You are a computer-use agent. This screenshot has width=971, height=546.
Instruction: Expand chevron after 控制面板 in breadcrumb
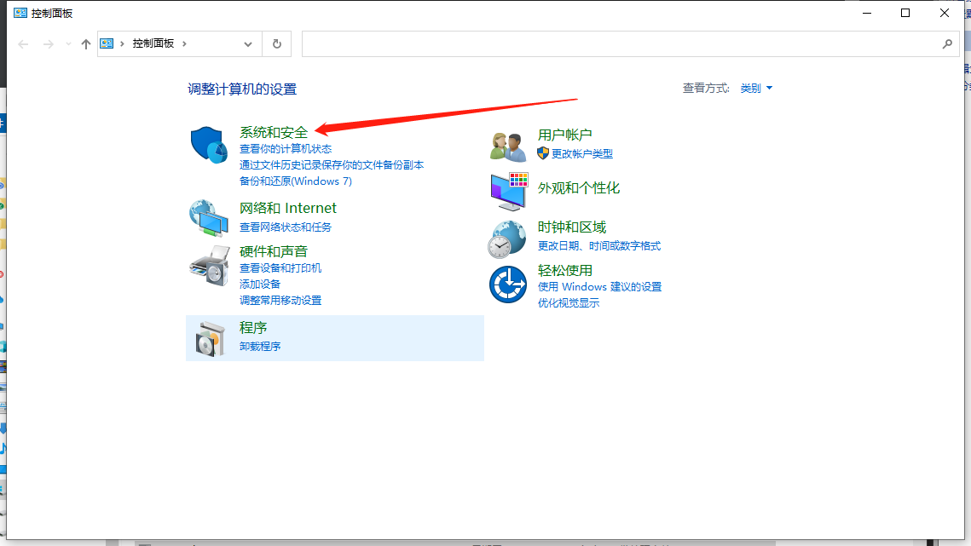click(x=184, y=43)
